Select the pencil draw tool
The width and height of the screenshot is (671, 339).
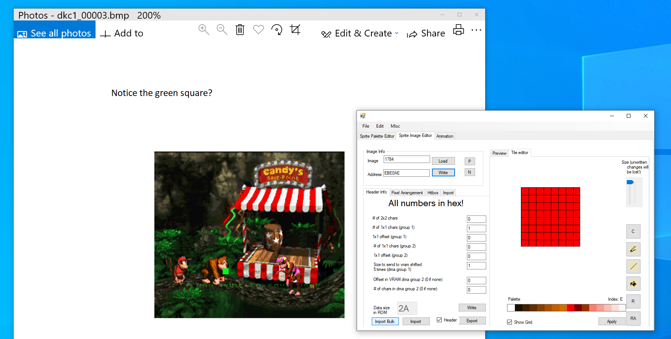pos(633,249)
